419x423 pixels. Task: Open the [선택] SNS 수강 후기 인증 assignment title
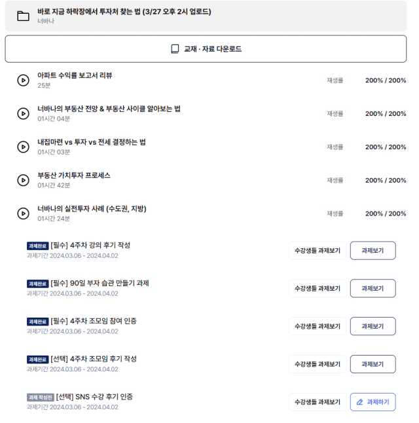click(x=94, y=397)
